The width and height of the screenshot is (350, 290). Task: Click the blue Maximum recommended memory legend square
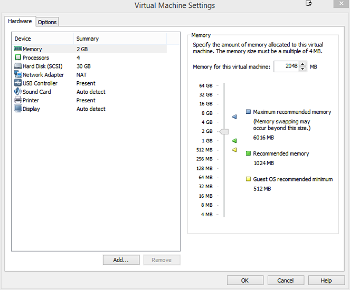tap(248, 112)
